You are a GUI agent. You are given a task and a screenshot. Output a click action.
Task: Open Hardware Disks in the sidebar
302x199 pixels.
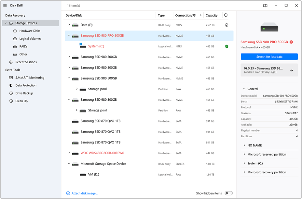click(30, 31)
